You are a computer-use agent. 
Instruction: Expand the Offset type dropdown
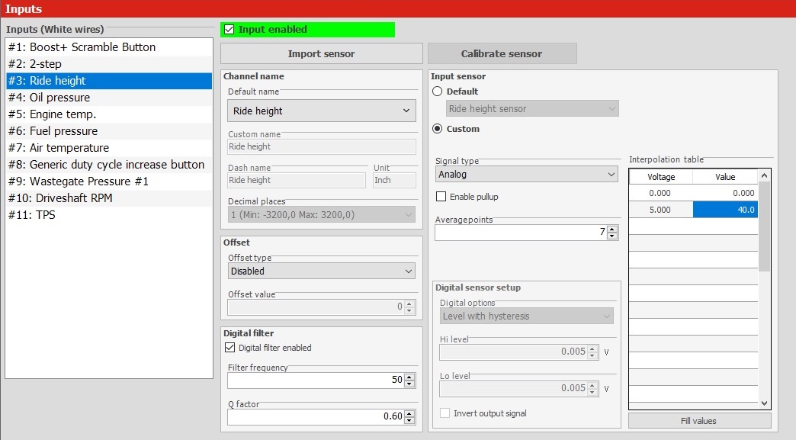[x=321, y=271]
